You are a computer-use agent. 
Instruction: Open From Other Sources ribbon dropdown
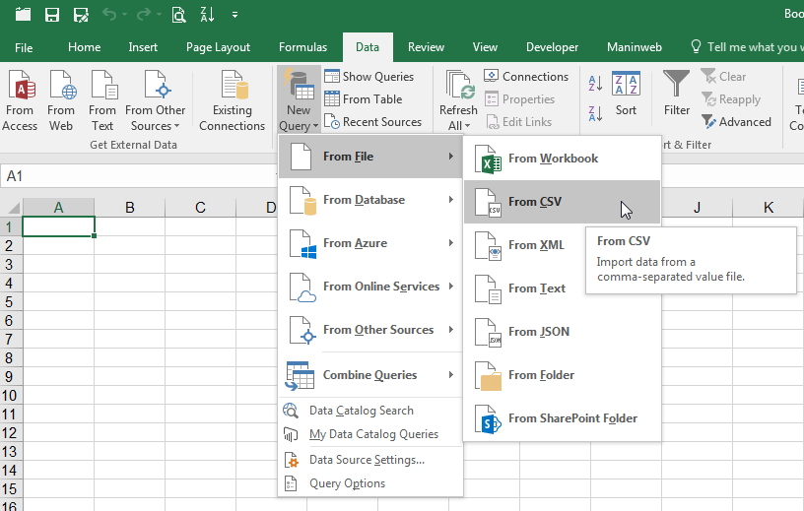(156, 100)
